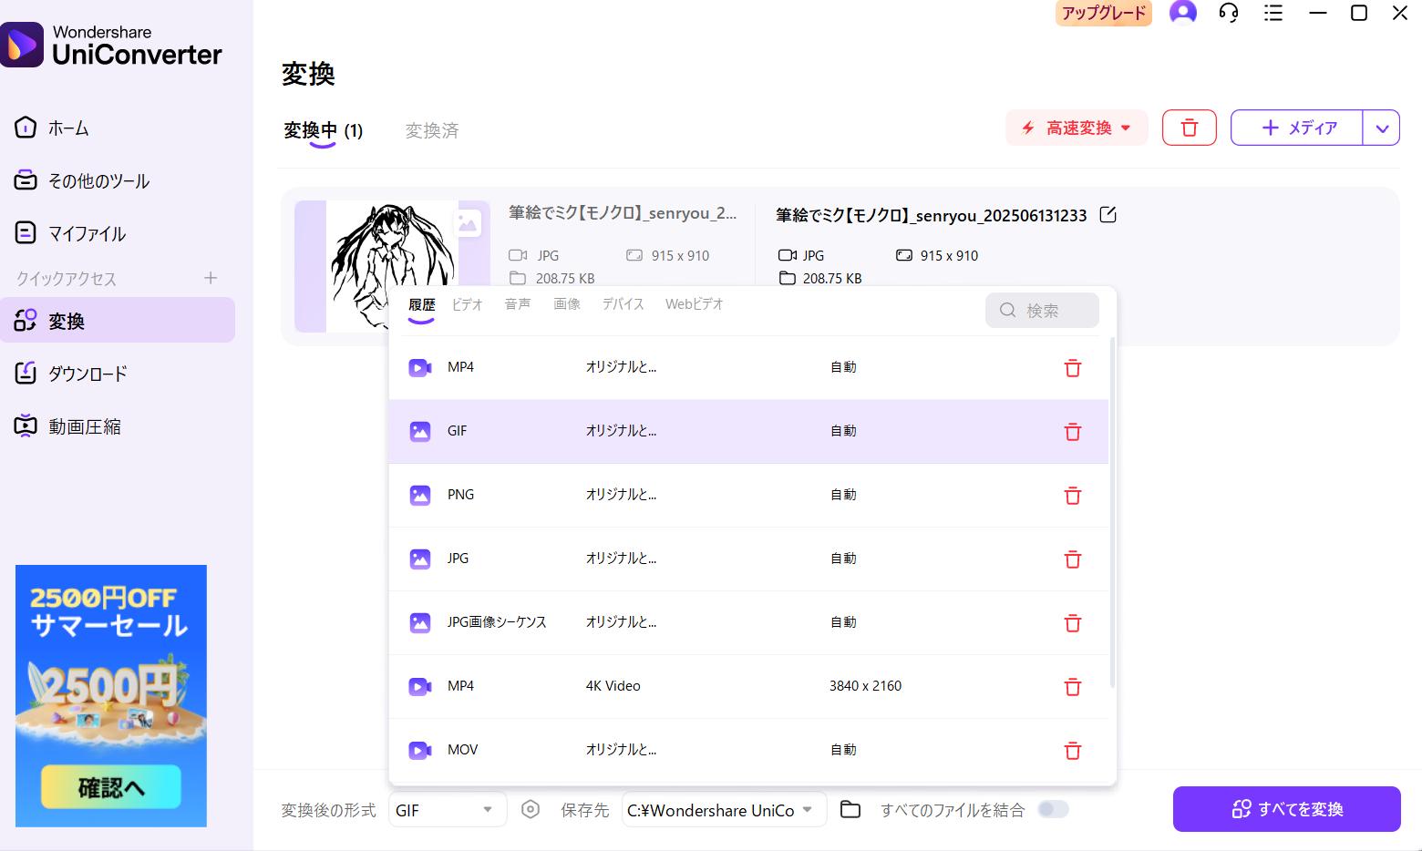Click the image icon on the JPG画像シーケンス row

tap(420, 623)
